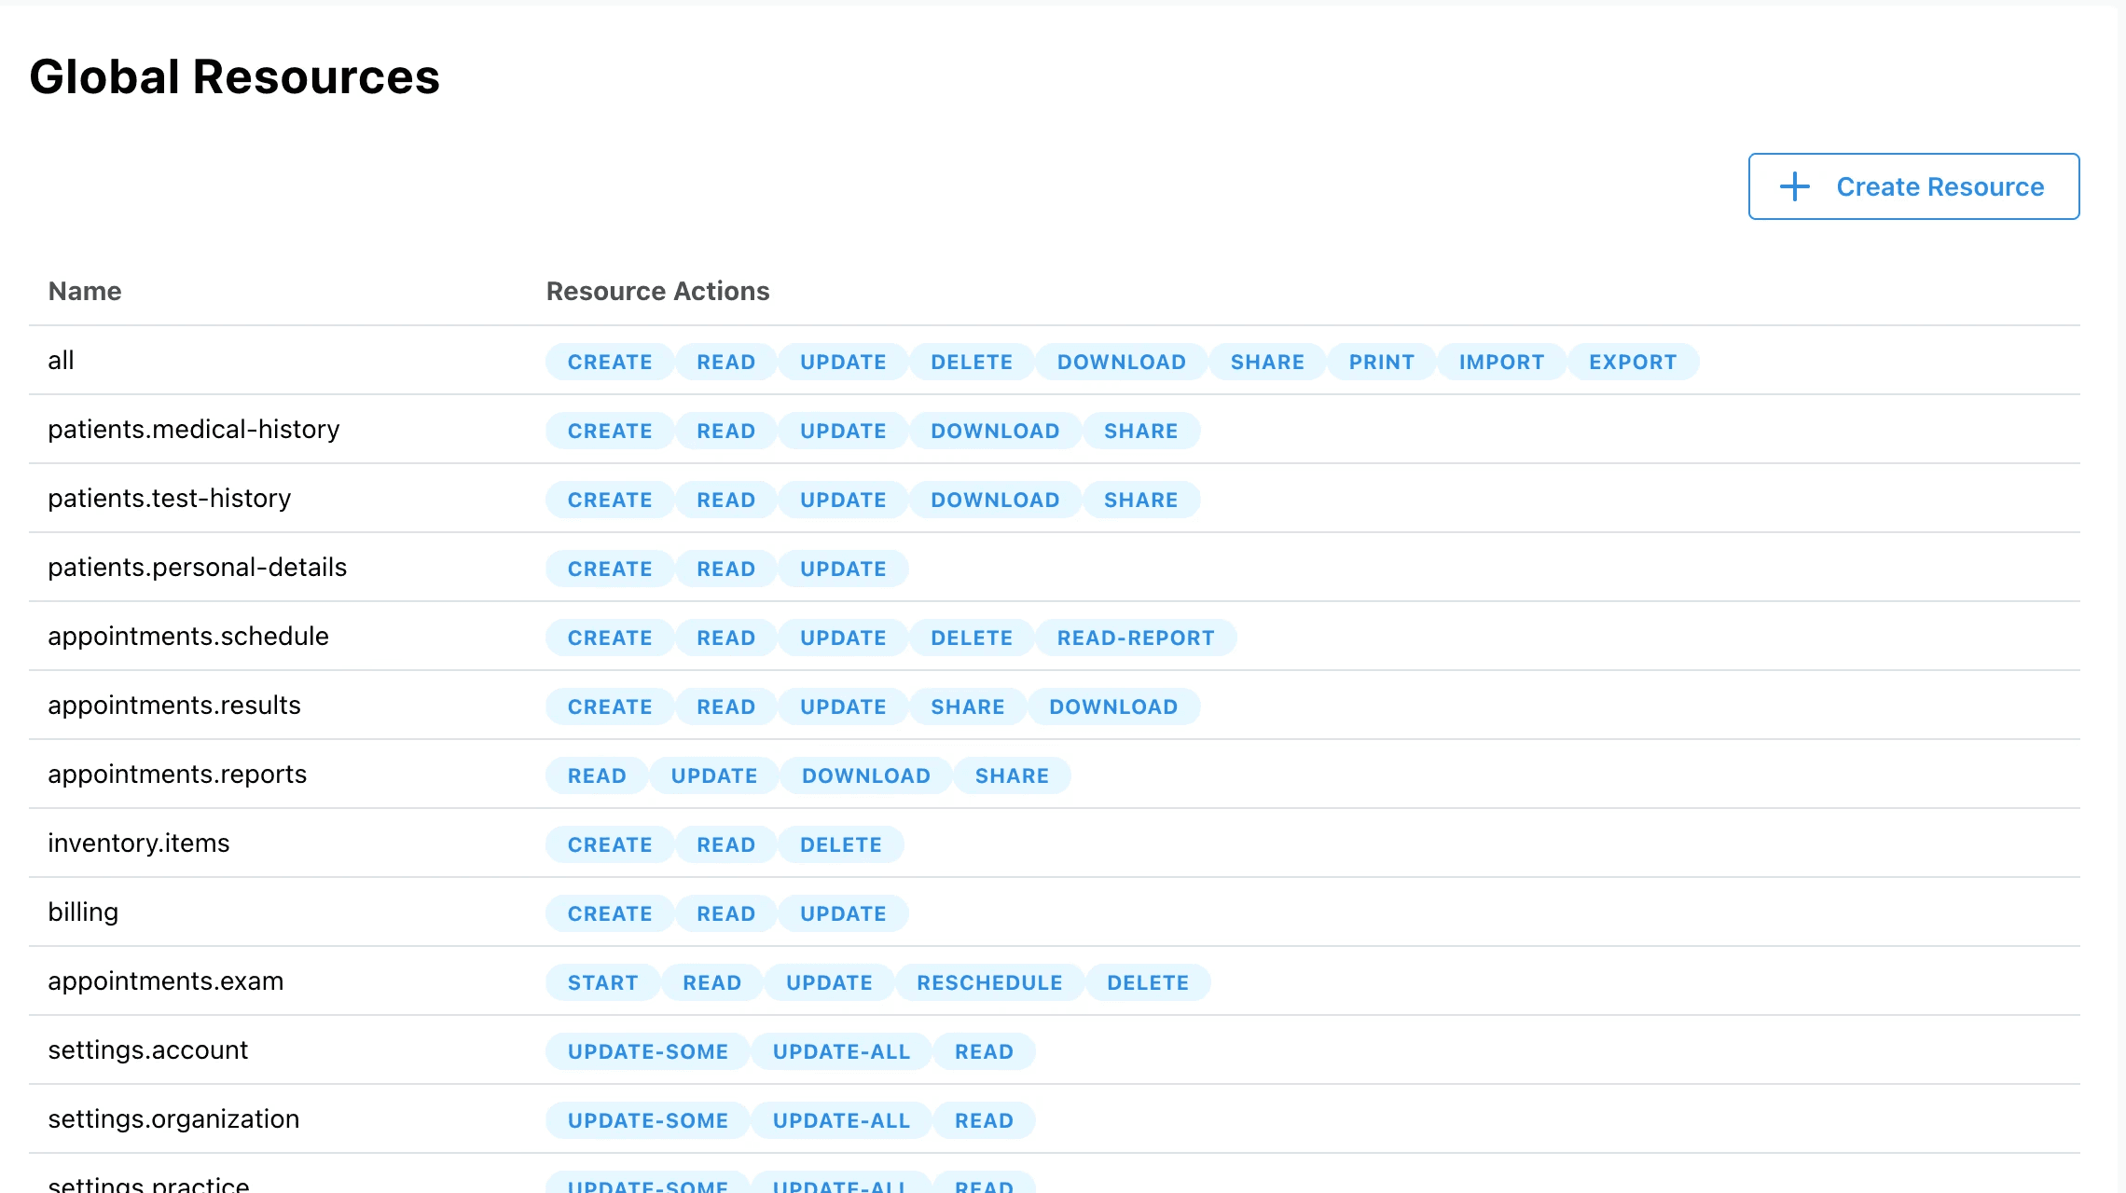Click SHARE tag in appointments.reports row
The height and width of the screenshot is (1193, 2126).
pyautogui.click(x=1012, y=775)
